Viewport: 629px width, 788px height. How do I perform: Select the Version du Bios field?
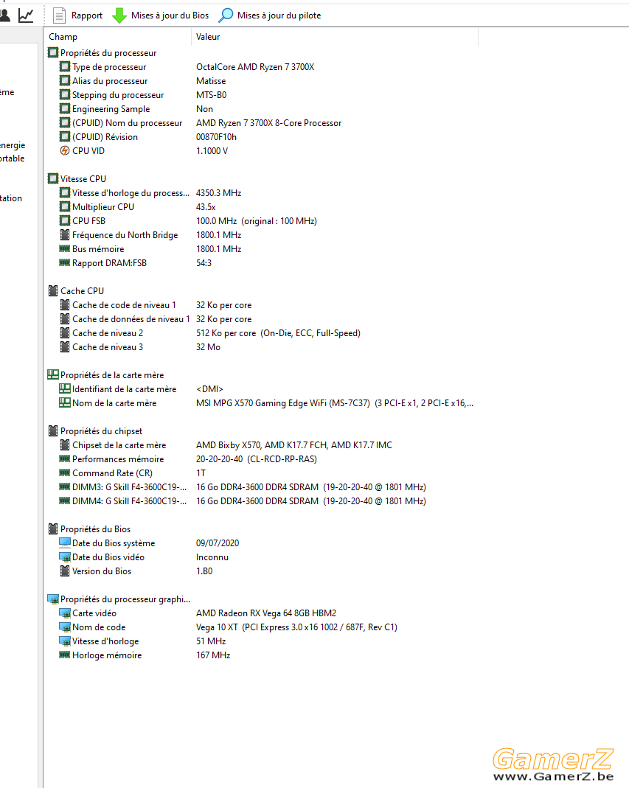(102, 571)
